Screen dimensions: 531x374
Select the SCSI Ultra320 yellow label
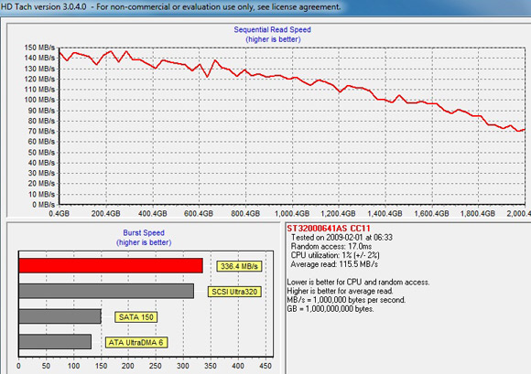point(234,292)
